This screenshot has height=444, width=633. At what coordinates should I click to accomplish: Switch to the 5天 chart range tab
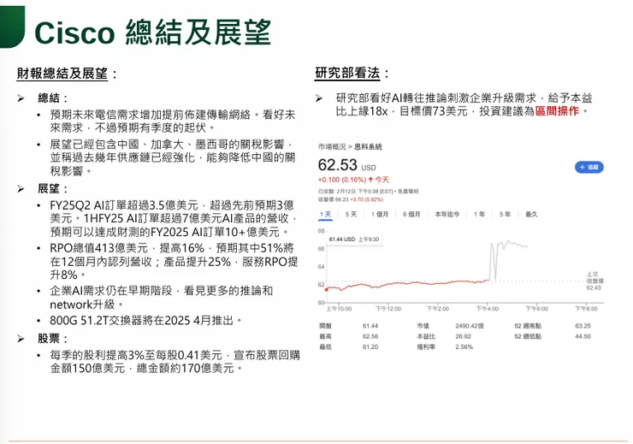(x=351, y=215)
